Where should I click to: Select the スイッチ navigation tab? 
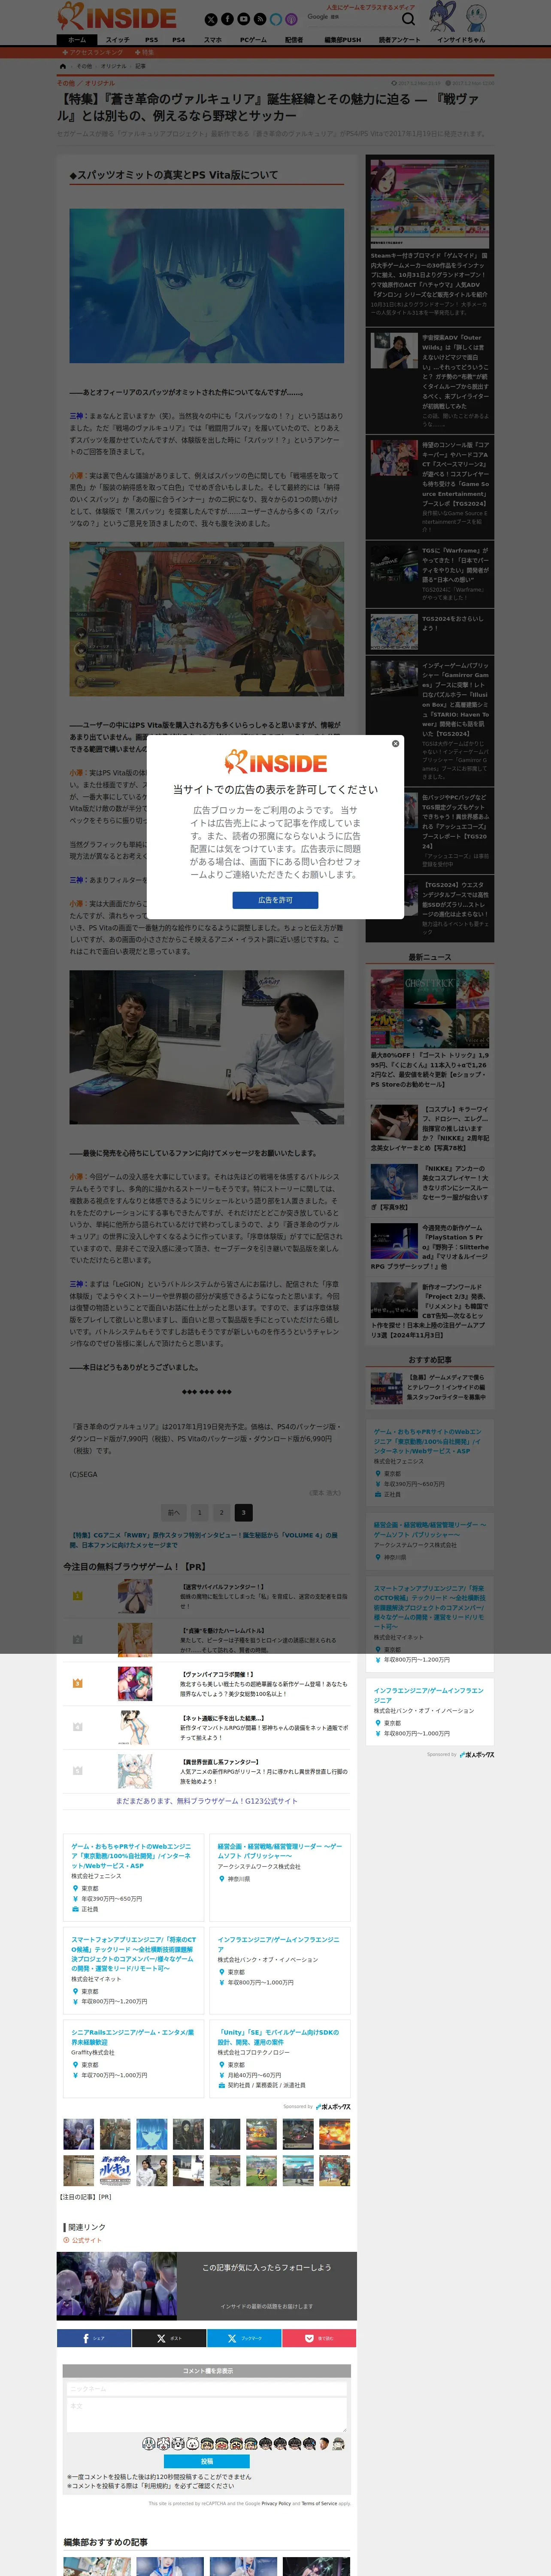point(117,40)
